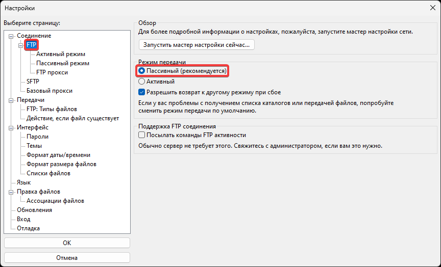This screenshot has width=441, height=267.
Task: Open the Базовый прокси page
Action: (50, 91)
